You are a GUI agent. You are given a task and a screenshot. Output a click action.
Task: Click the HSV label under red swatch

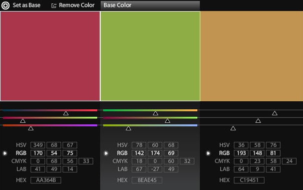[21, 145]
